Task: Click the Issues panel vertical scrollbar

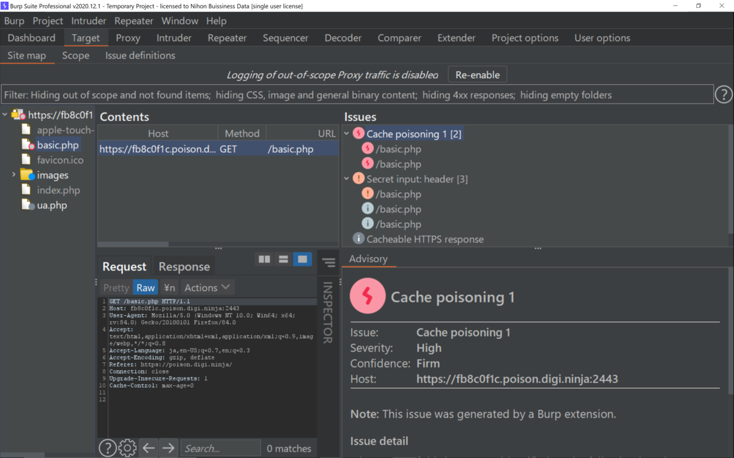Action: pos(730,179)
